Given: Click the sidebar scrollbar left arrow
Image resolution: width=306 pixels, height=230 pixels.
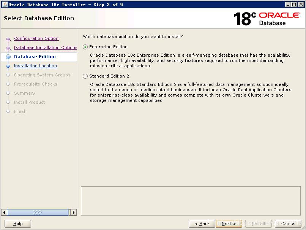Looking at the screenshot, I should pyautogui.click(x=4, y=213).
